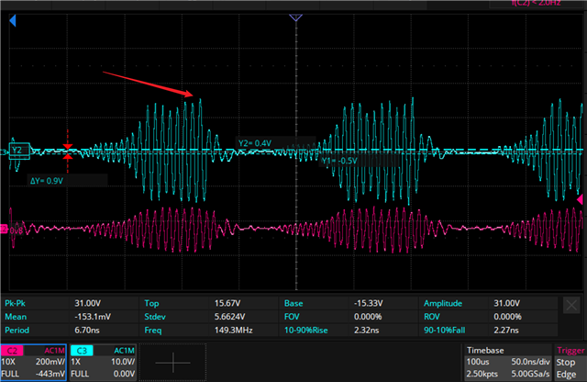
Task: Open the Timebase settings box
Action: click(x=507, y=362)
